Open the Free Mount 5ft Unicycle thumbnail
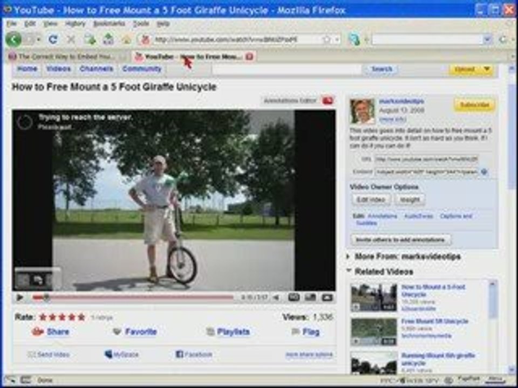 (x=373, y=332)
